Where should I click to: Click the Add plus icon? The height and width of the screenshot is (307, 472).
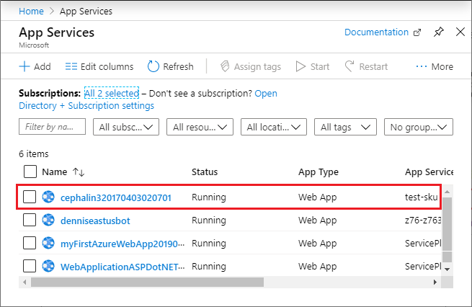coord(25,66)
